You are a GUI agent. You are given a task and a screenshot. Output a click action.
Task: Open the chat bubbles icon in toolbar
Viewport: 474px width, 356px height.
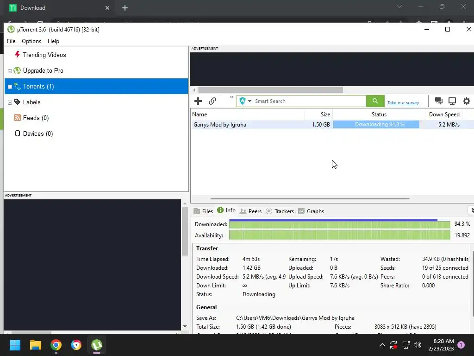point(438,101)
